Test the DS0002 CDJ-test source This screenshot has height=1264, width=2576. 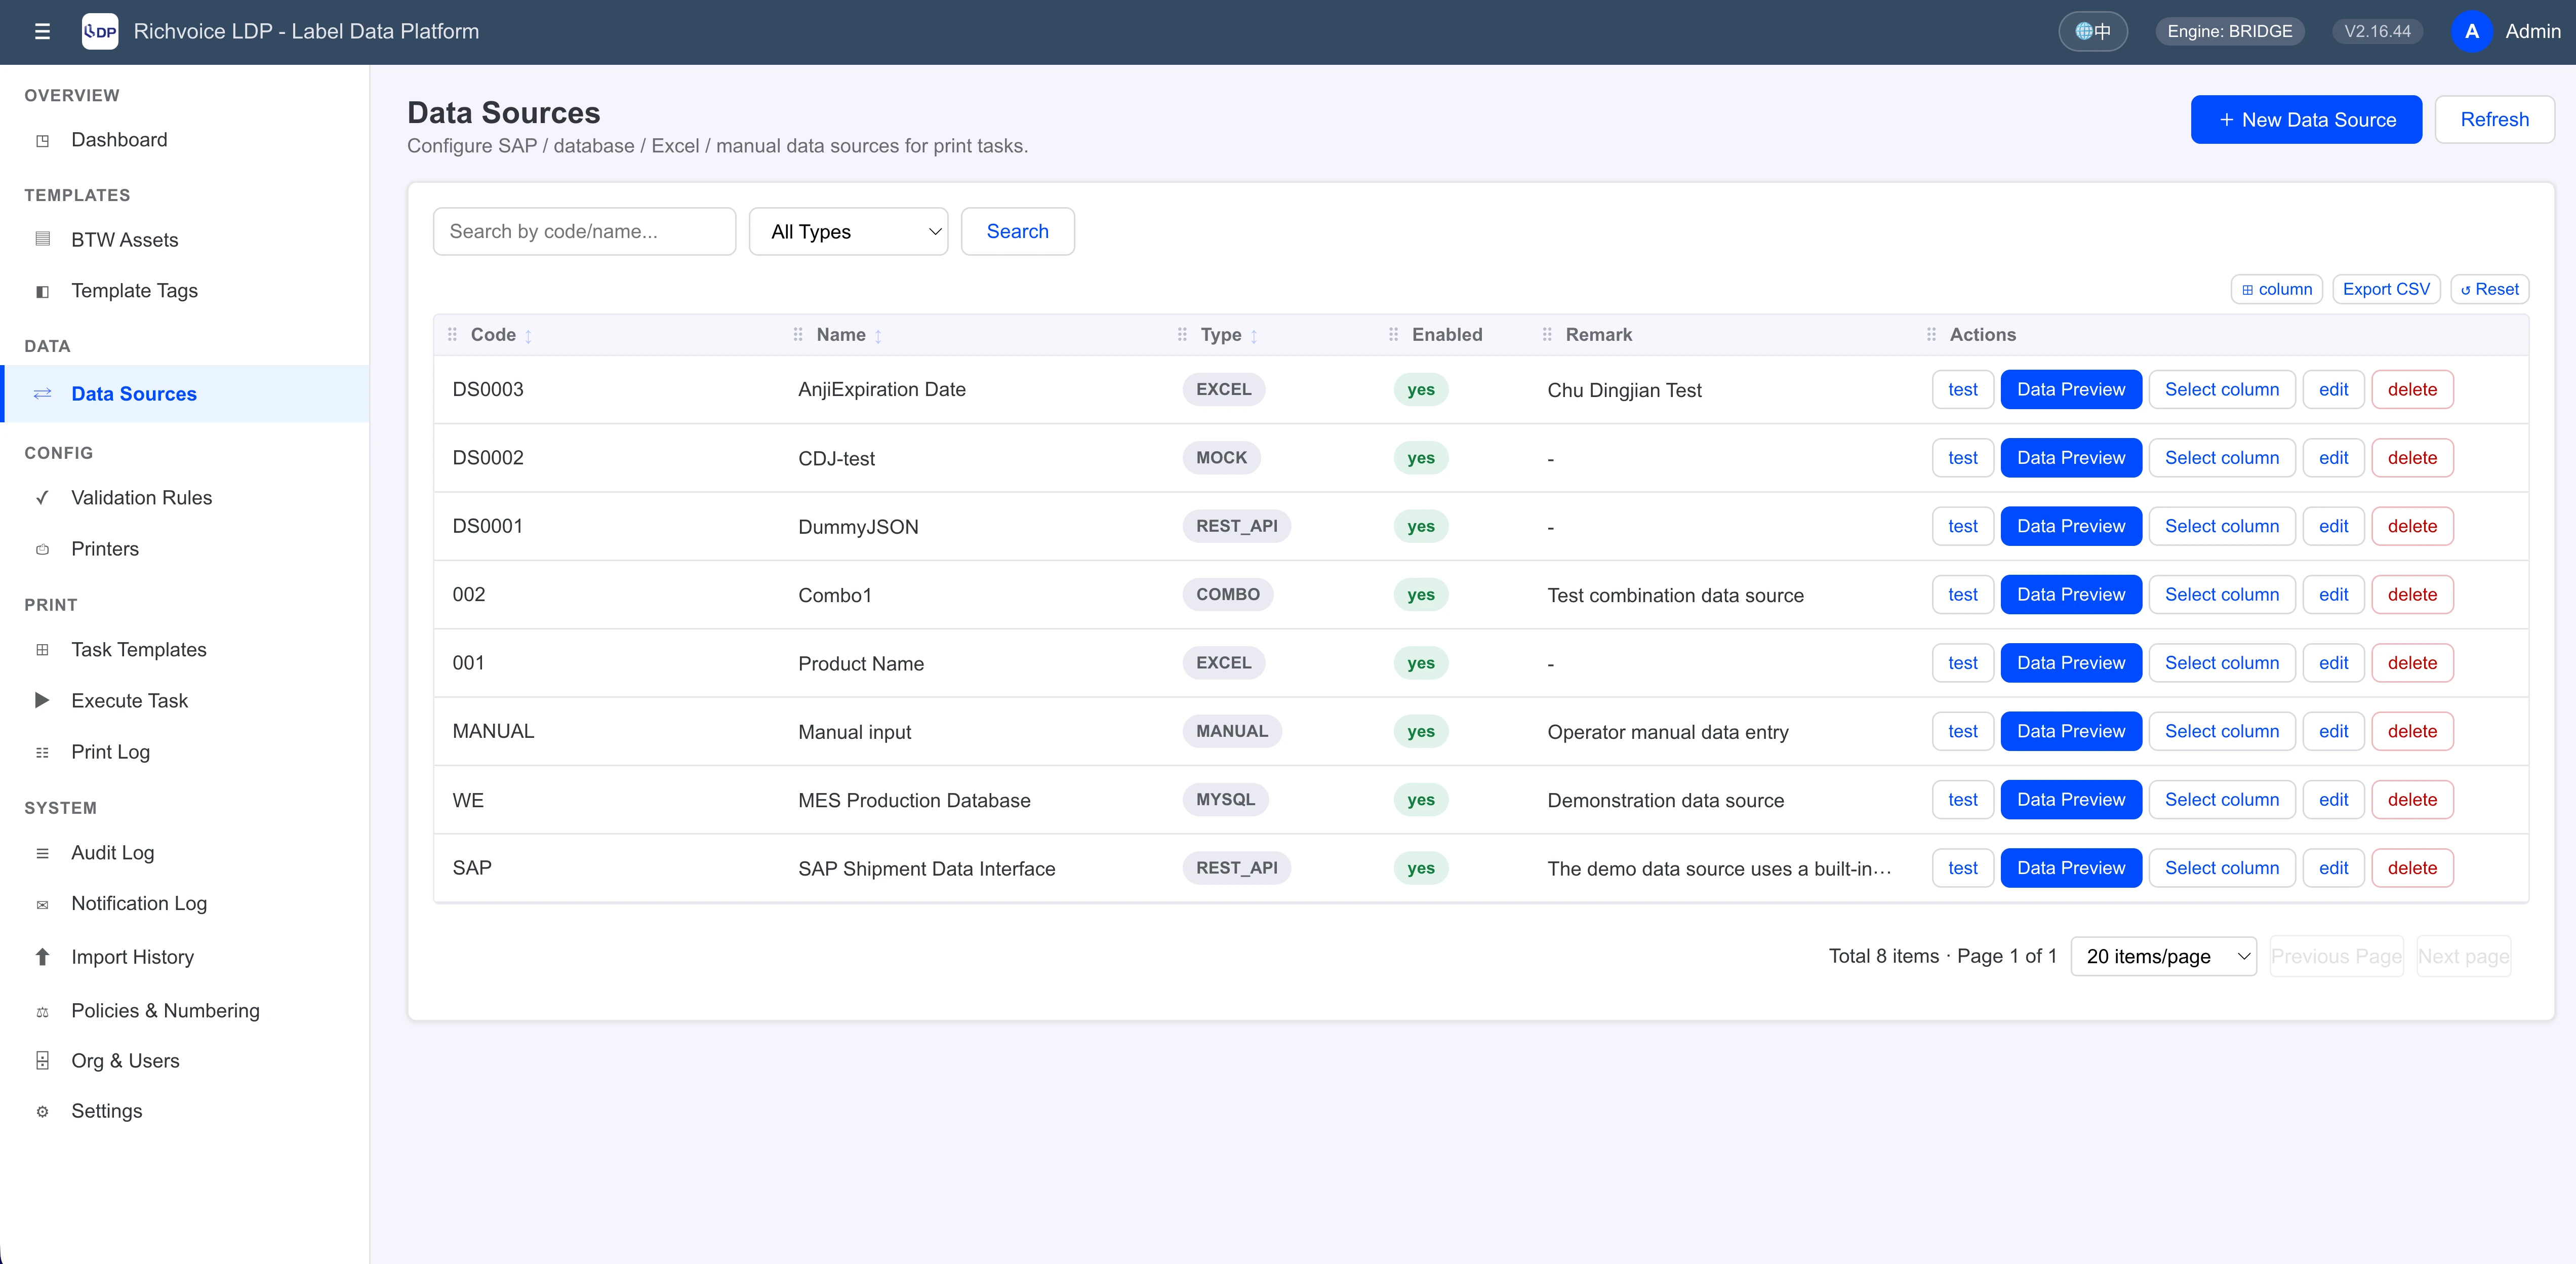coord(1962,458)
